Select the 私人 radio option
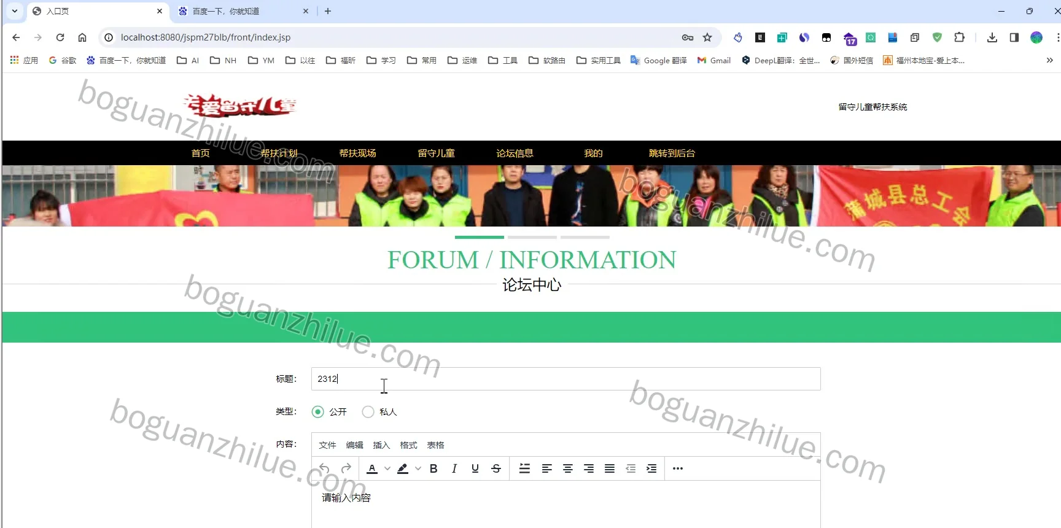The height and width of the screenshot is (528, 1061). 368,412
